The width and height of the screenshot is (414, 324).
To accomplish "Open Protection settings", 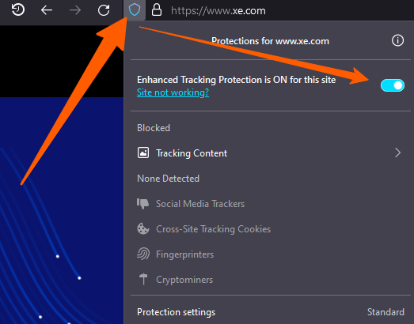I will pos(176,312).
